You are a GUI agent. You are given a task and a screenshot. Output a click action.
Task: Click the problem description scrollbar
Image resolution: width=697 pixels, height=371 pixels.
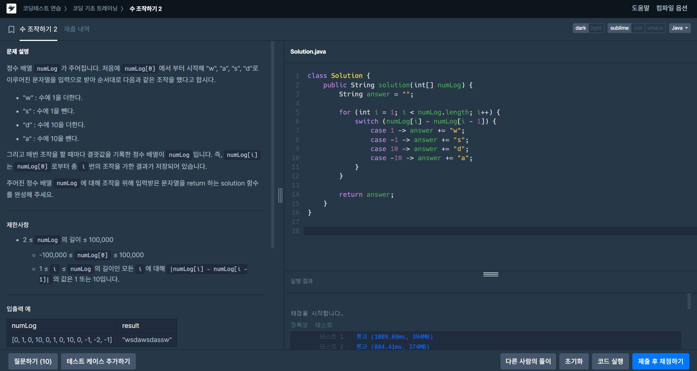point(273,145)
